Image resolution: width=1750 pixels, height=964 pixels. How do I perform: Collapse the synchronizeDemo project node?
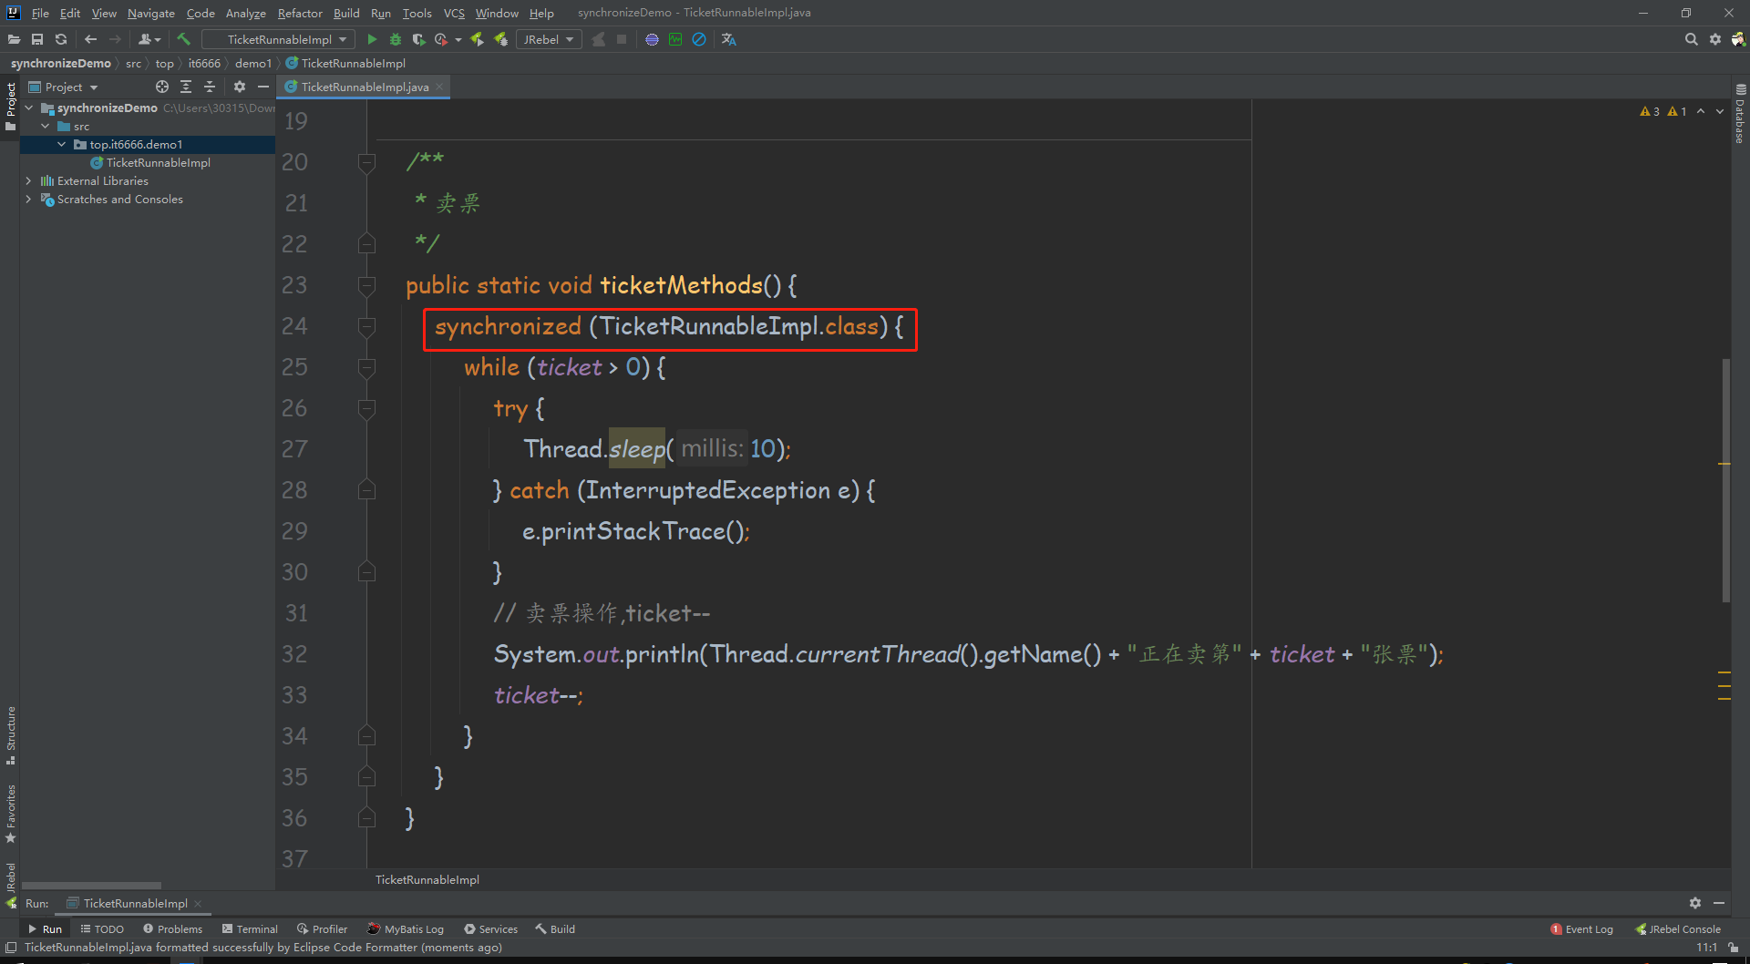29,108
